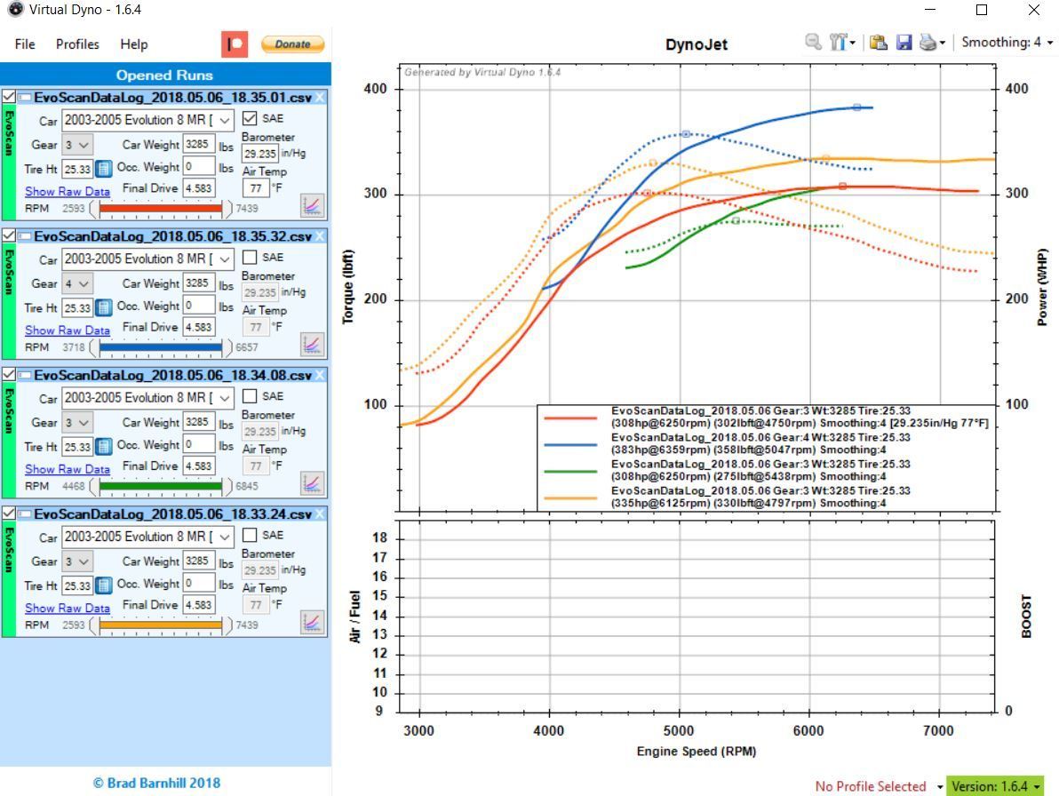
Task: Click graph options icon for 18.33.24 run
Action: [312, 622]
